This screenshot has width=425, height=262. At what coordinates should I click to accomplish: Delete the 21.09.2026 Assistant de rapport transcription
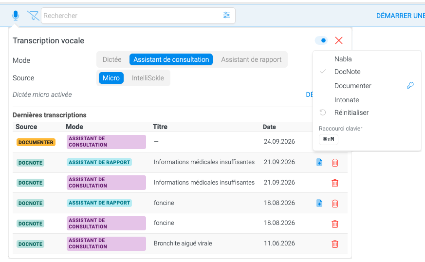pos(335,163)
